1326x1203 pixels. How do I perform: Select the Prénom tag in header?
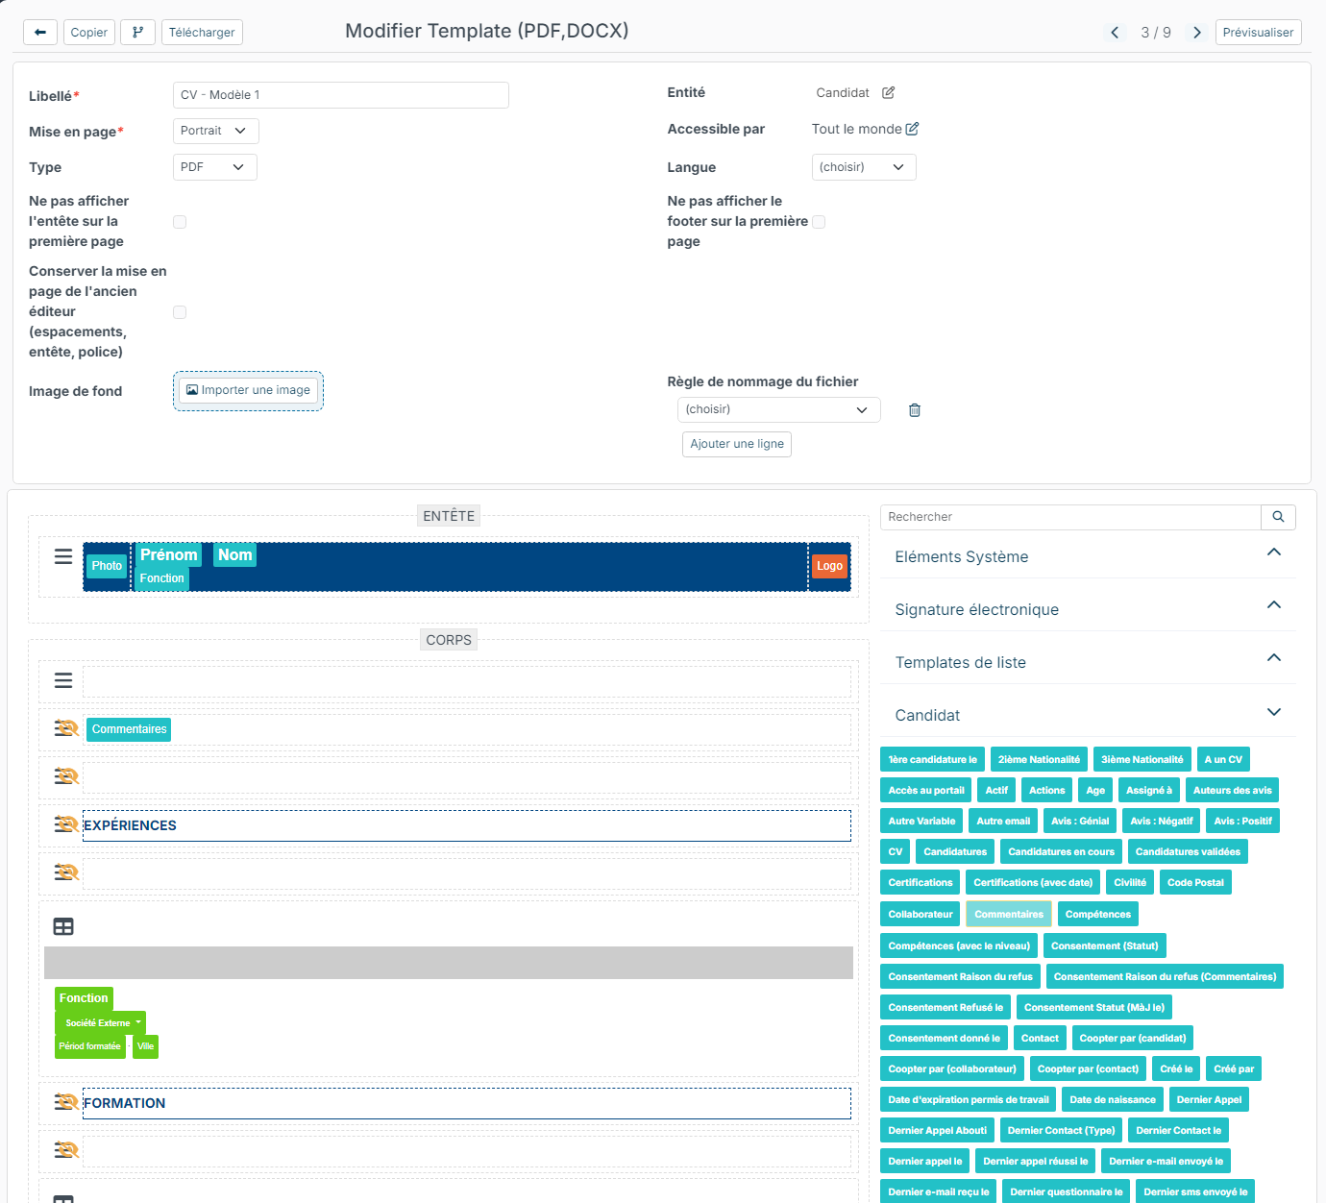[x=169, y=554]
